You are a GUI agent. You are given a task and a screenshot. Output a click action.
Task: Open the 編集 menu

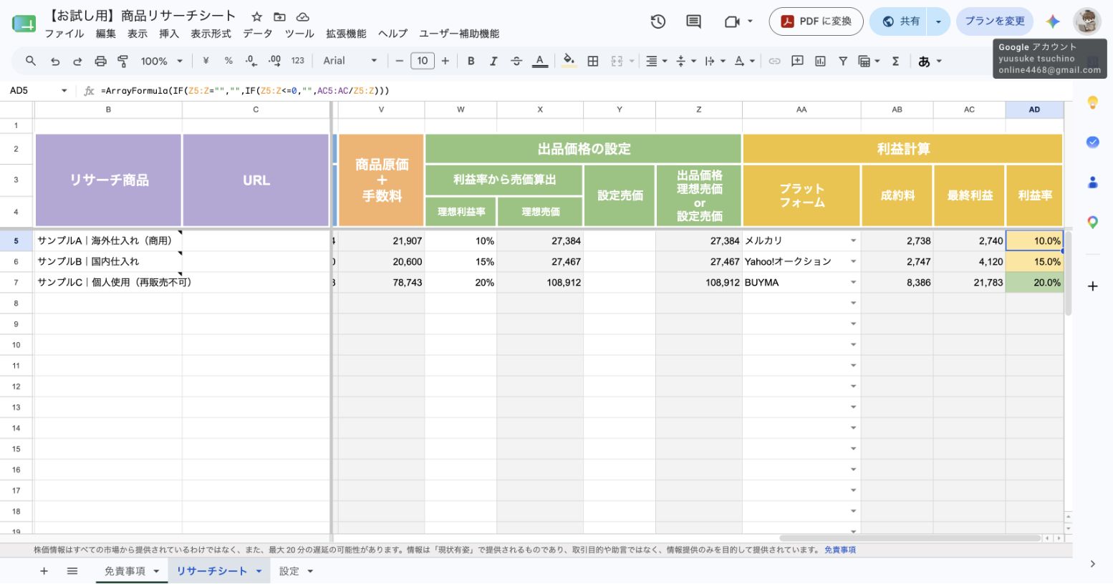point(105,34)
